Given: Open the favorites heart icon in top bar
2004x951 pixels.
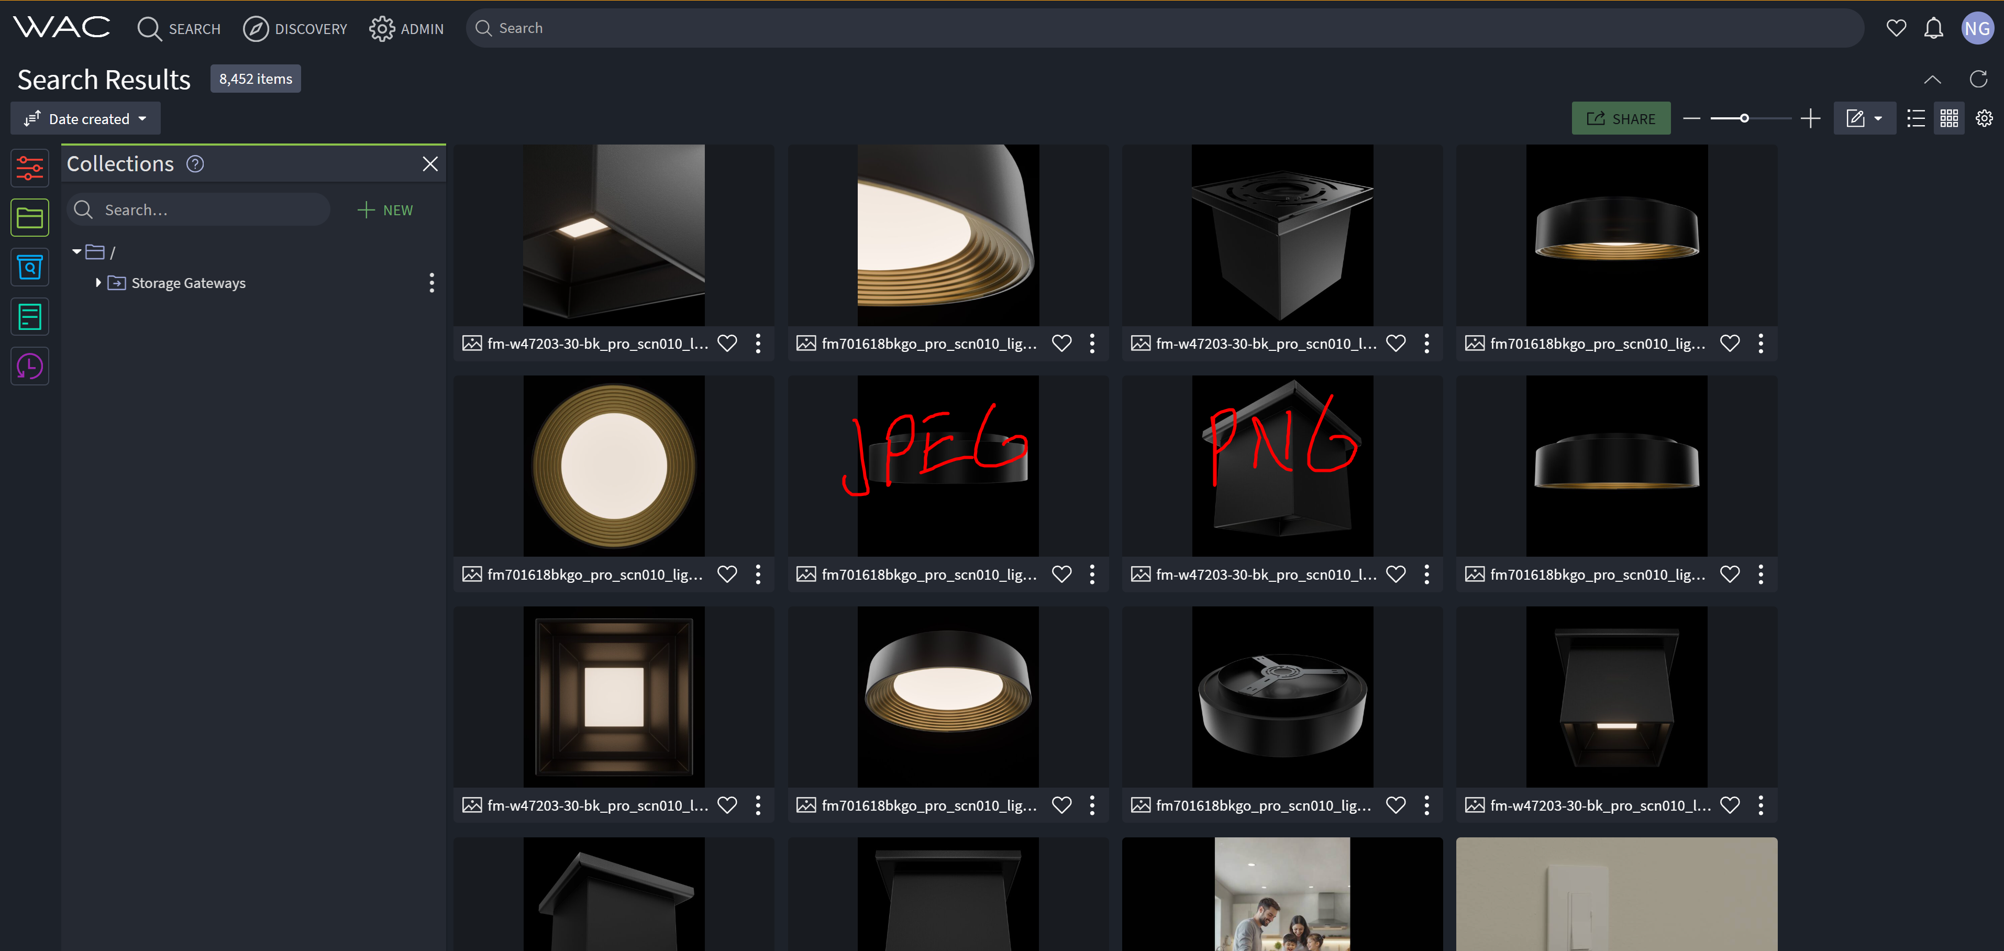Looking at the screenshot, I should point(1896,28).
